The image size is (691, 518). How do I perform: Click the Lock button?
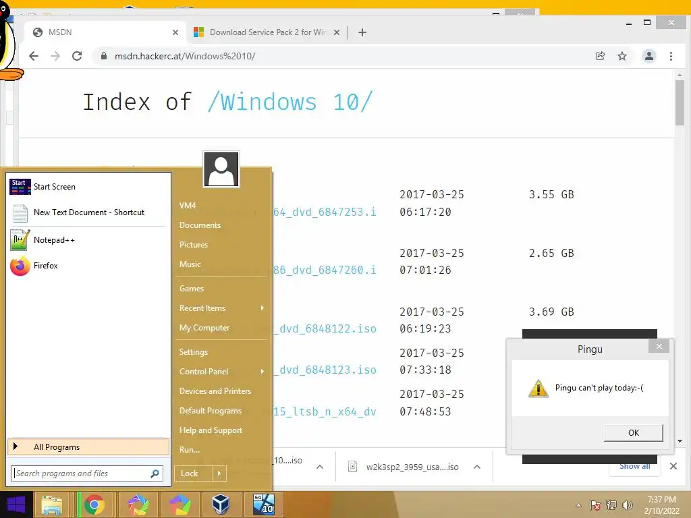click(x=194, y=473)
